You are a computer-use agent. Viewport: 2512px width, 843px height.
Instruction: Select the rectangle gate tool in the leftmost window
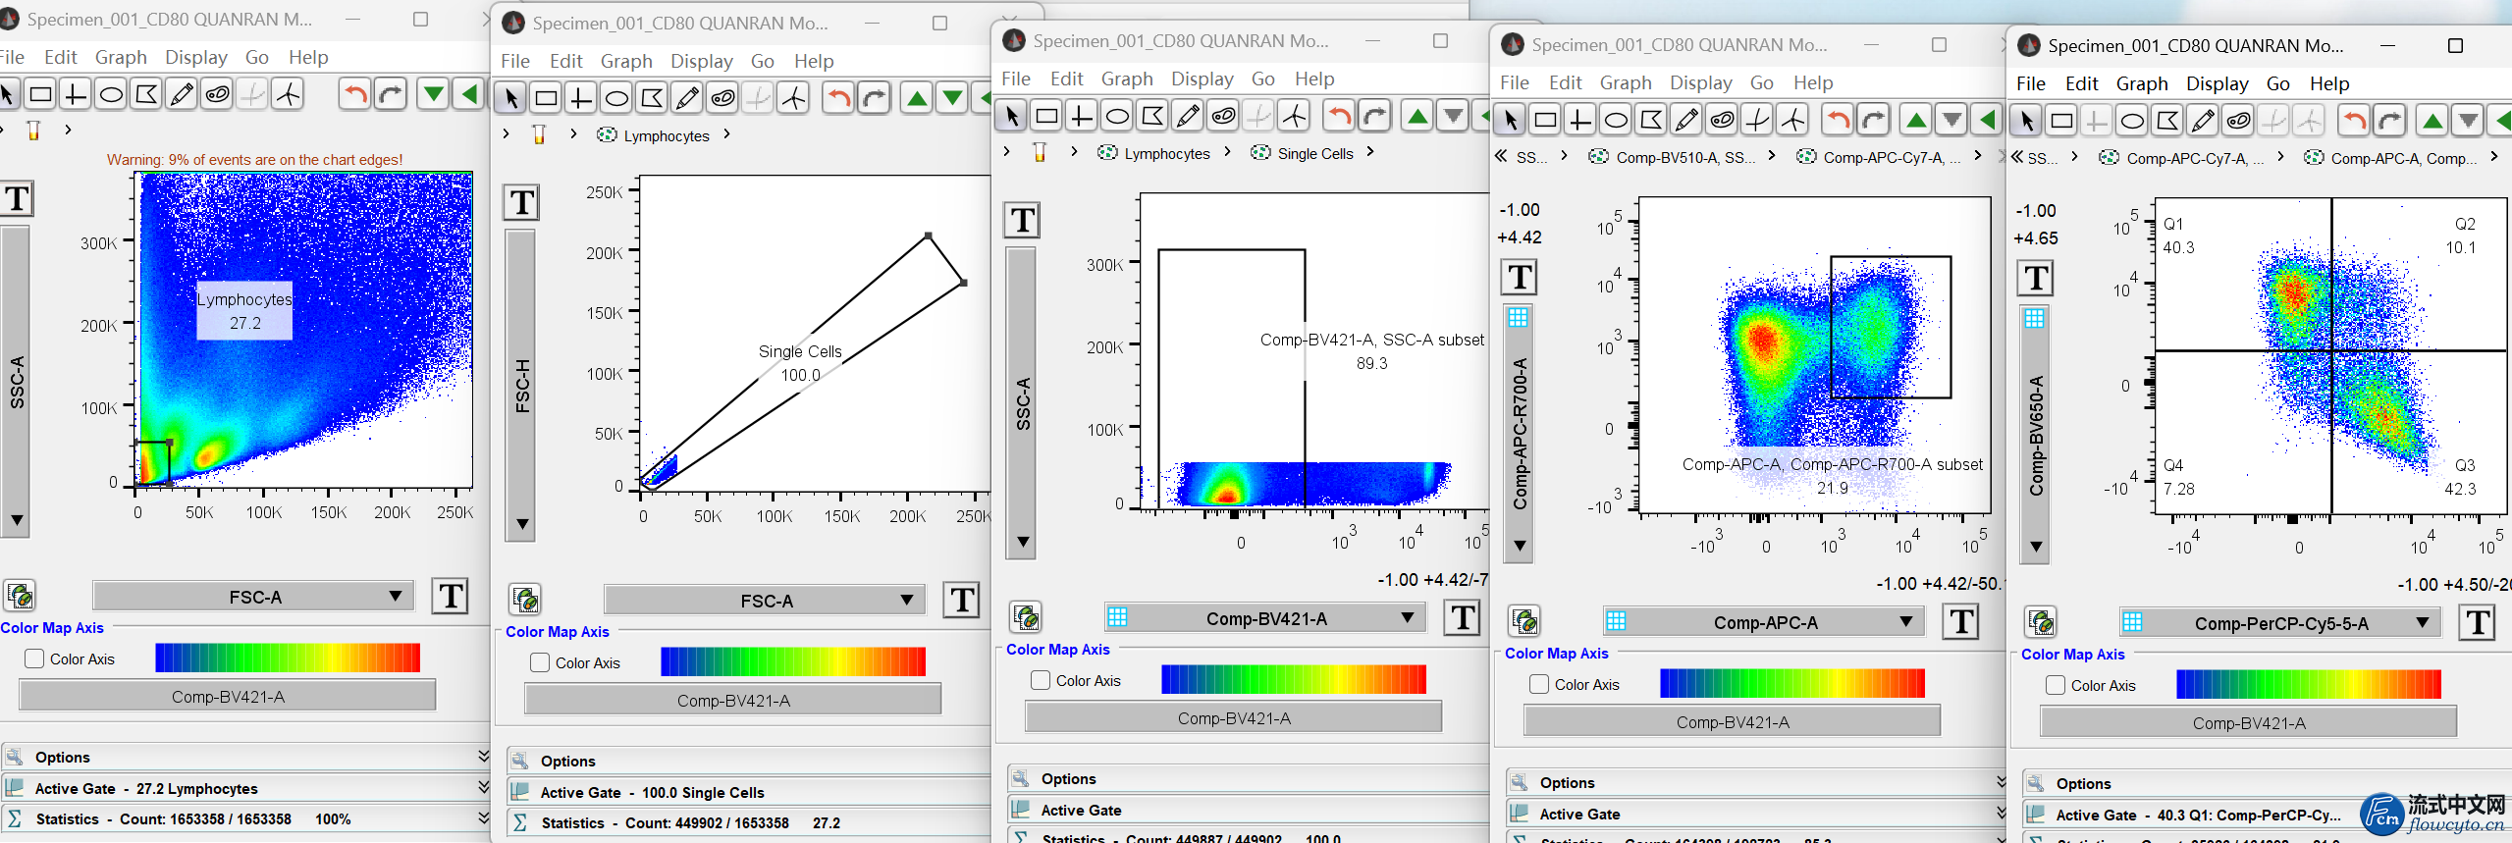click(40, 95)
